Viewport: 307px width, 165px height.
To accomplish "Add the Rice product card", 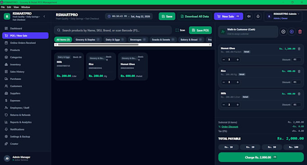I will coord(101,66).
